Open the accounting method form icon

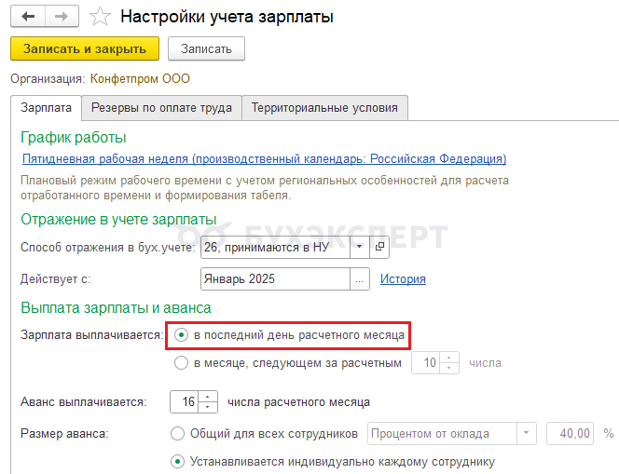coord(379,247)
